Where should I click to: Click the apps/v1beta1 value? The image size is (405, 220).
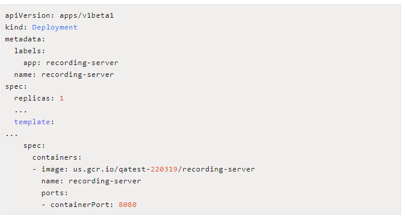[x=87, y=15]
